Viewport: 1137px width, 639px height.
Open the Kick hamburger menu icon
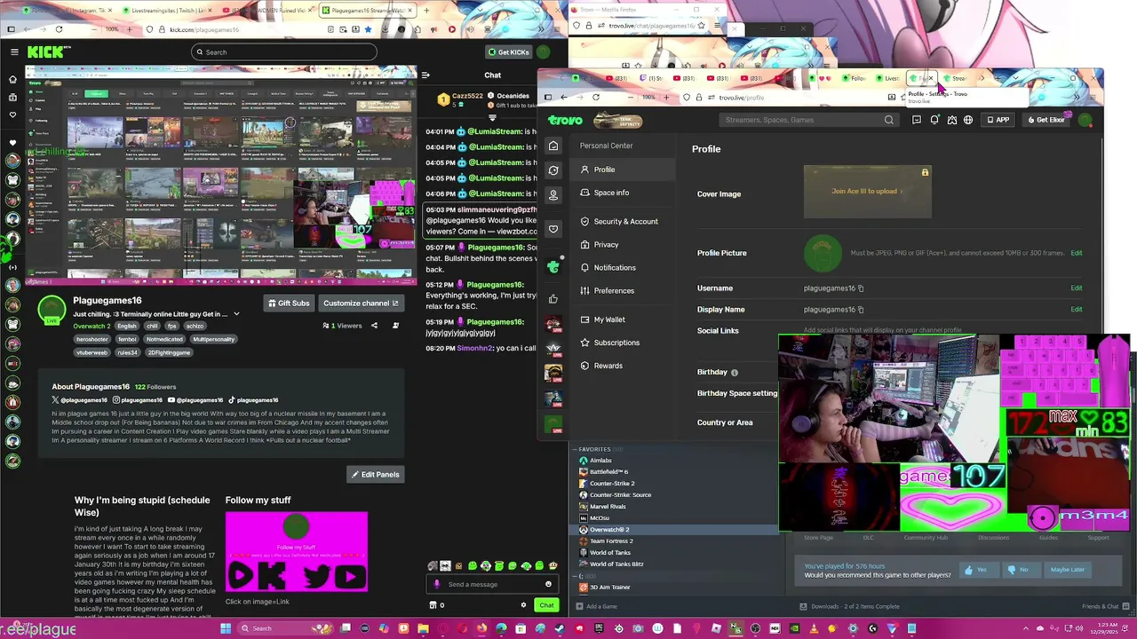coord(14,52)
